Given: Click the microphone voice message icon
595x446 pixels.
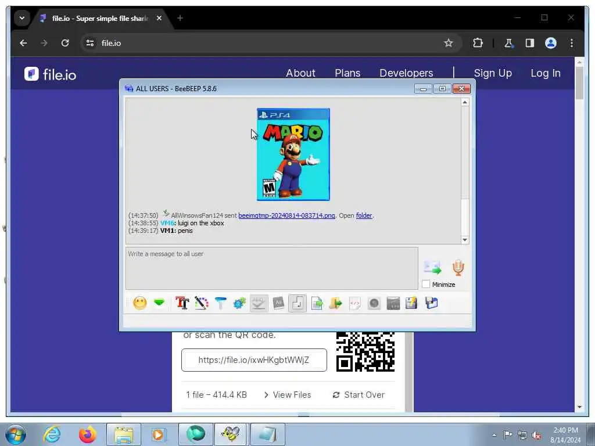Looking at the screenshot, I should coord(458,267).
